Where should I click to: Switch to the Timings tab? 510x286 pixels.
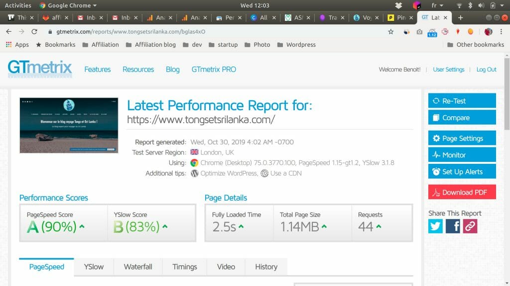tap(184, 267)
